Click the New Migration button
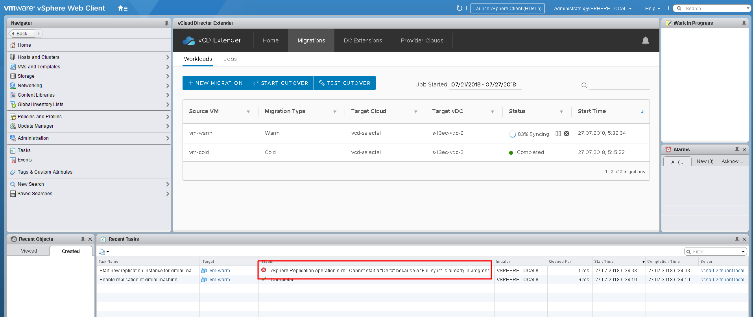 [x=215, y=83]
